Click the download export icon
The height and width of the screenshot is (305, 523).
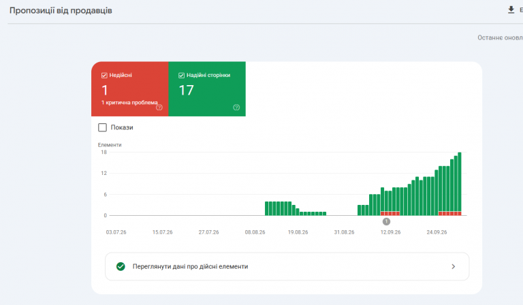pos(511,10)
